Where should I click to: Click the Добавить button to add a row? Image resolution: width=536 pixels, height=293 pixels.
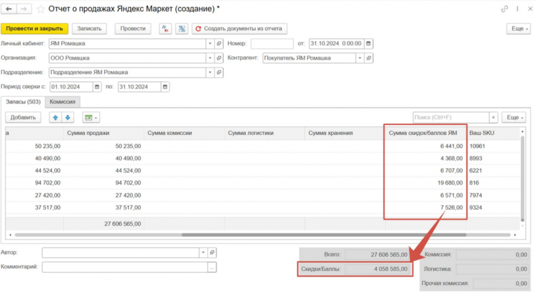coord(23,118)
